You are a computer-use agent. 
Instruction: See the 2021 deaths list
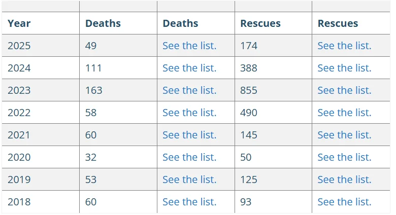(x=189, y=135)
